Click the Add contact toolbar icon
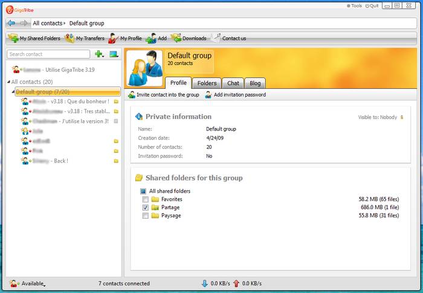This screenshot has width=423, height=293. click(x=151, y=38)
